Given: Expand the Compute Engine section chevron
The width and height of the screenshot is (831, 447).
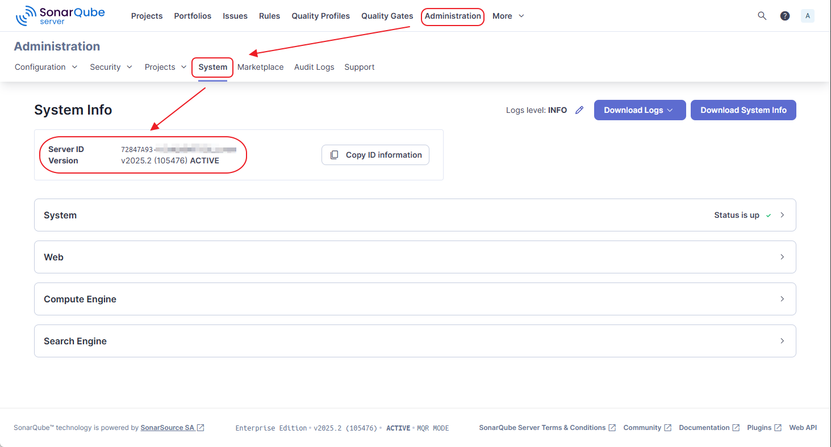Looking at the screenshot, I should (782, 299).
